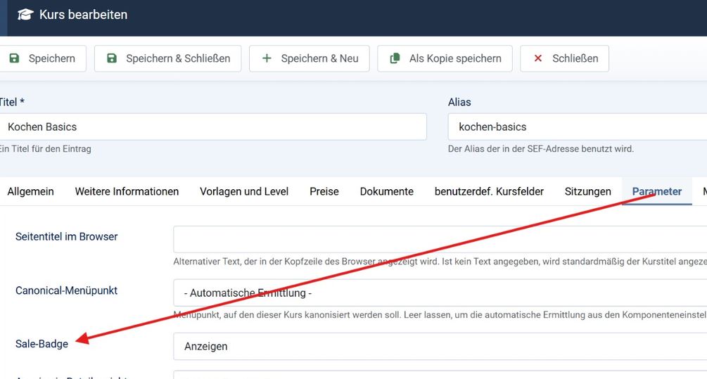The image size is (707, 379).
Task: Click Speichern & Neu button
Action: (x=310, y=58)
